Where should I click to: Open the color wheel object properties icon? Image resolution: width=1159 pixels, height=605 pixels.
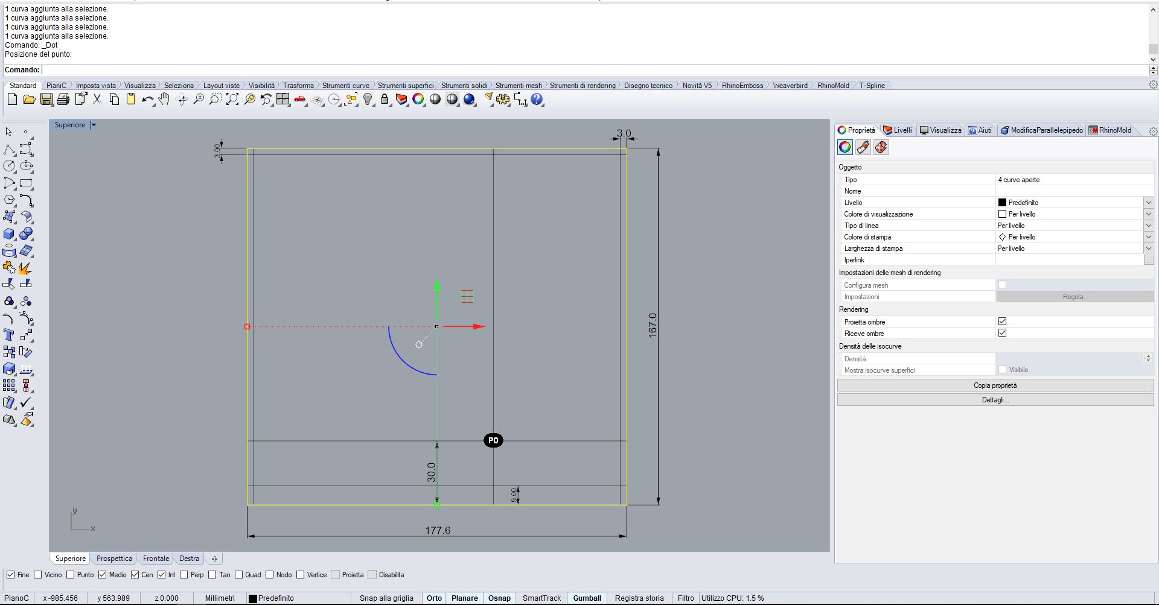click(418, 100)
